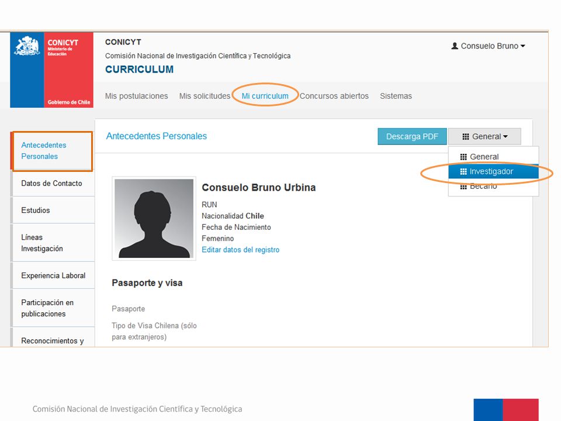Open the Estudios sidebar section
Image resolution: width=561 pixels, height=421 pixels.
click(53, 210)
